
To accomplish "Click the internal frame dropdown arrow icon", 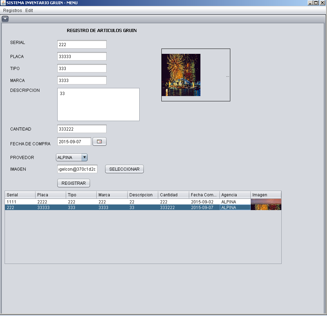I will (5, 19).
